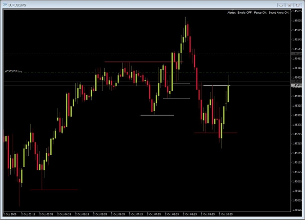Screen dimensions: 305x220
Task: Click the 'Emails OFF.' alerter text
Action: [244, 13]
